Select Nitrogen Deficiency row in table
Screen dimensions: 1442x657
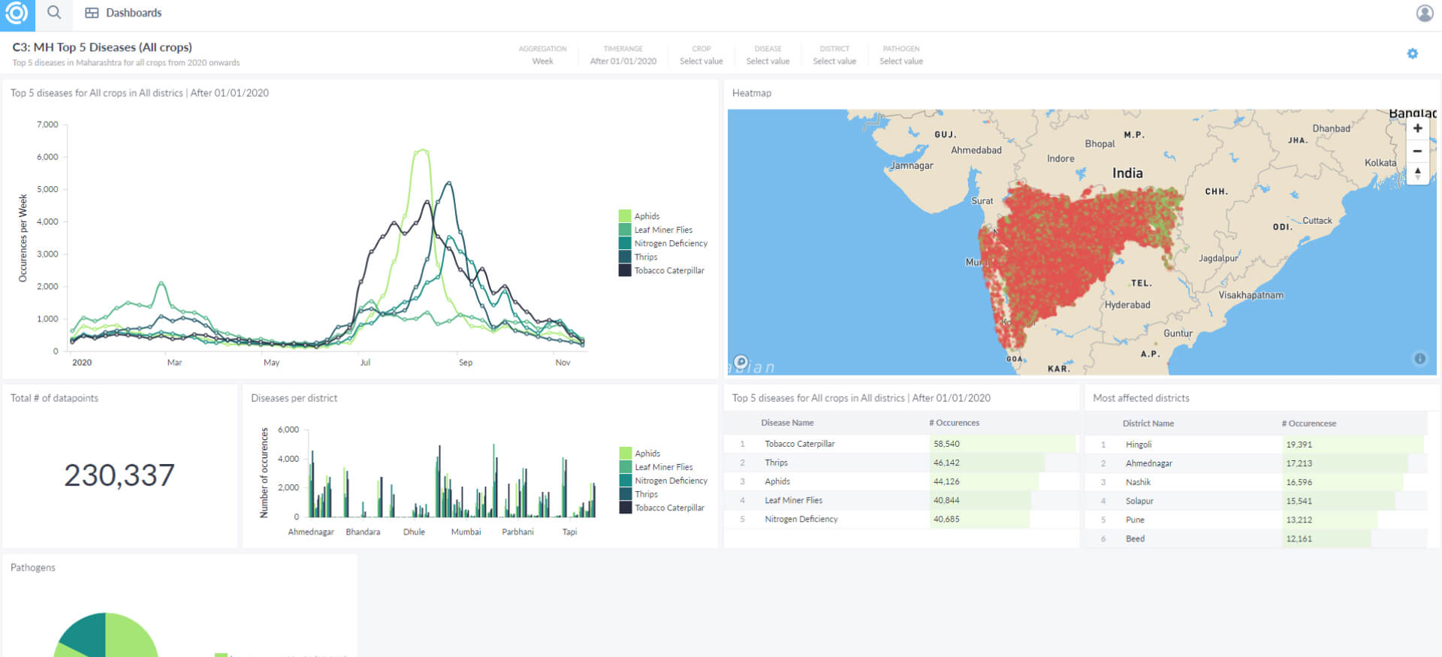[901, 519]
